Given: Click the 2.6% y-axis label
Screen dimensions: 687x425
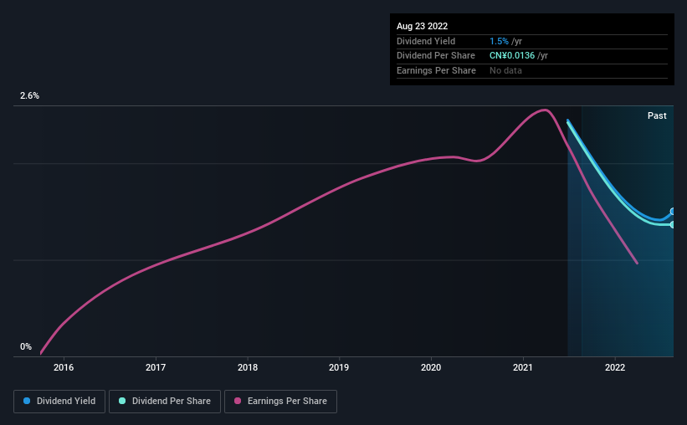Looking at the screenshot, I should point(29,95).
